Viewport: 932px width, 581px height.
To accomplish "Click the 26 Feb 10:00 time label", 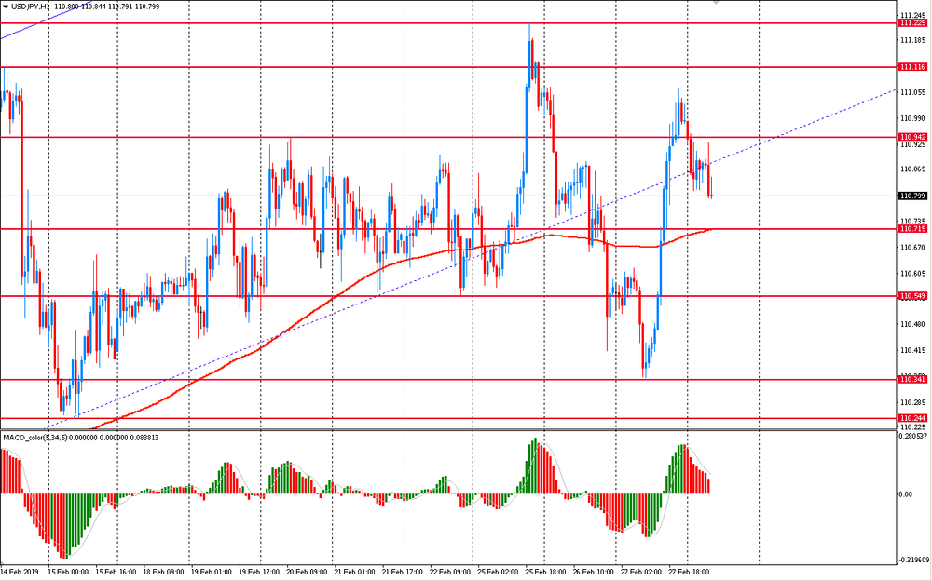I will pos(593,572).
